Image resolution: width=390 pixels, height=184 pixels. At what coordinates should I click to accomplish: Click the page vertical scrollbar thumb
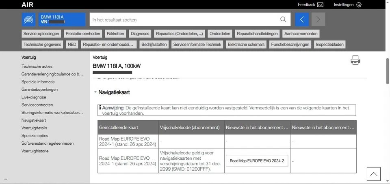388,71
